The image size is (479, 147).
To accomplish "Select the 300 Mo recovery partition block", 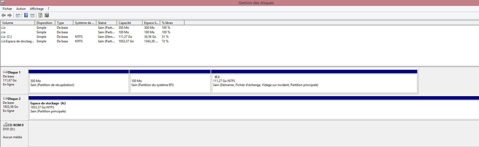I will point(79,81).
